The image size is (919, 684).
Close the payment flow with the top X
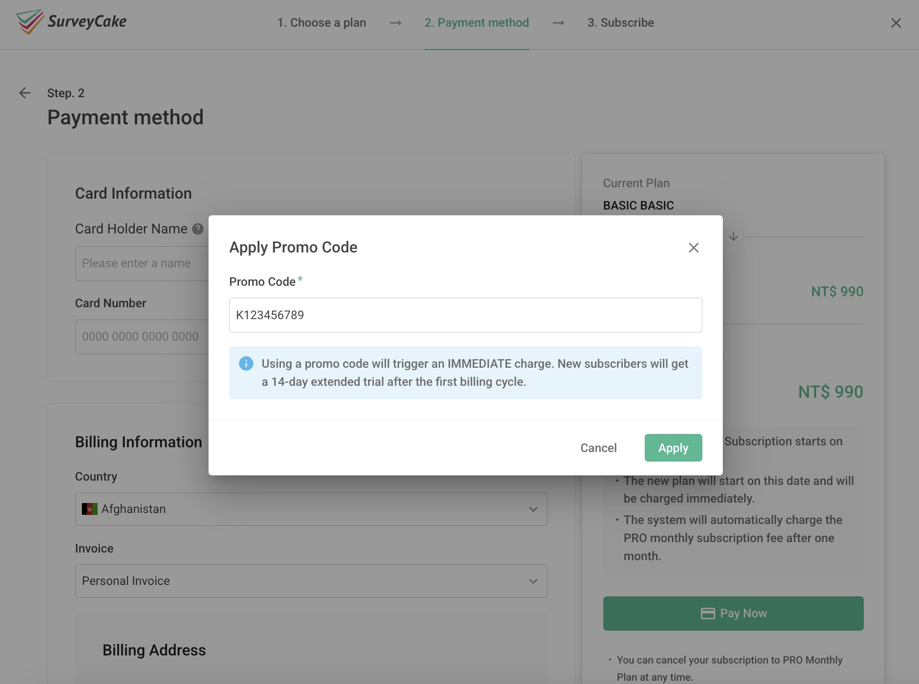(x=896, y=22)
